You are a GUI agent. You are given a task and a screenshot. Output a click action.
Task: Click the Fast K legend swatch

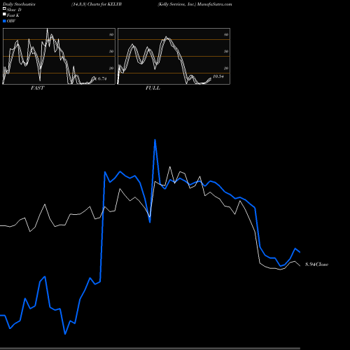pyautogui.click(x=4, y=15)
